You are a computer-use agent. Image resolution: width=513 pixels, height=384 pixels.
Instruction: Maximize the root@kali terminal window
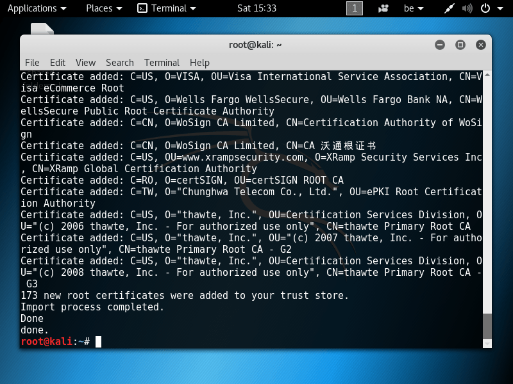tap(460, 45)
